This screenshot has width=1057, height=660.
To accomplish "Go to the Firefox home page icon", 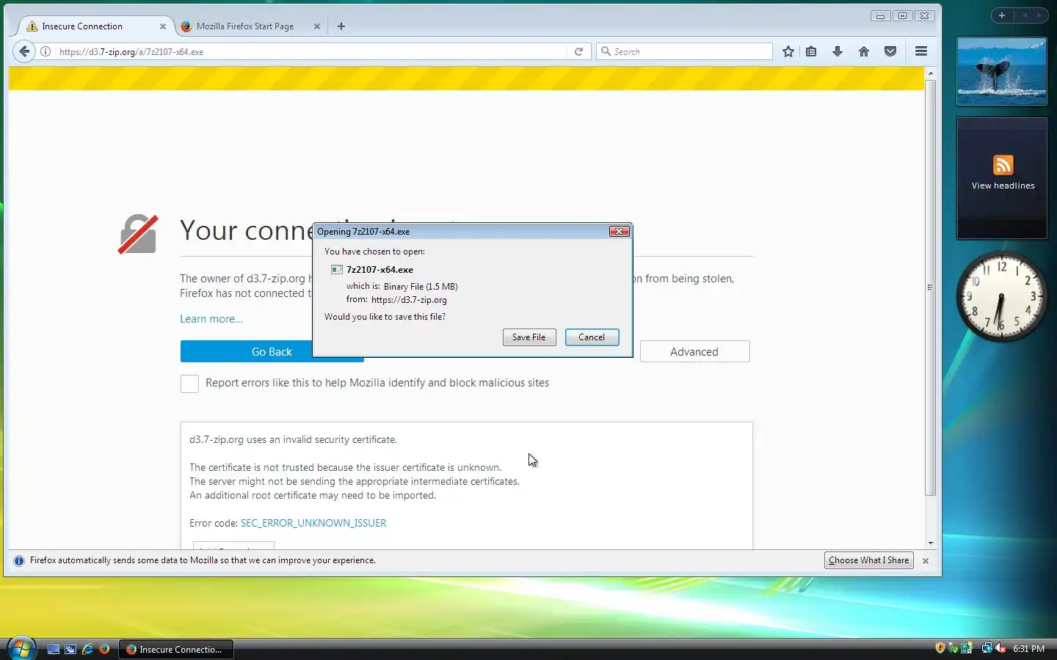I will (864, 51).
